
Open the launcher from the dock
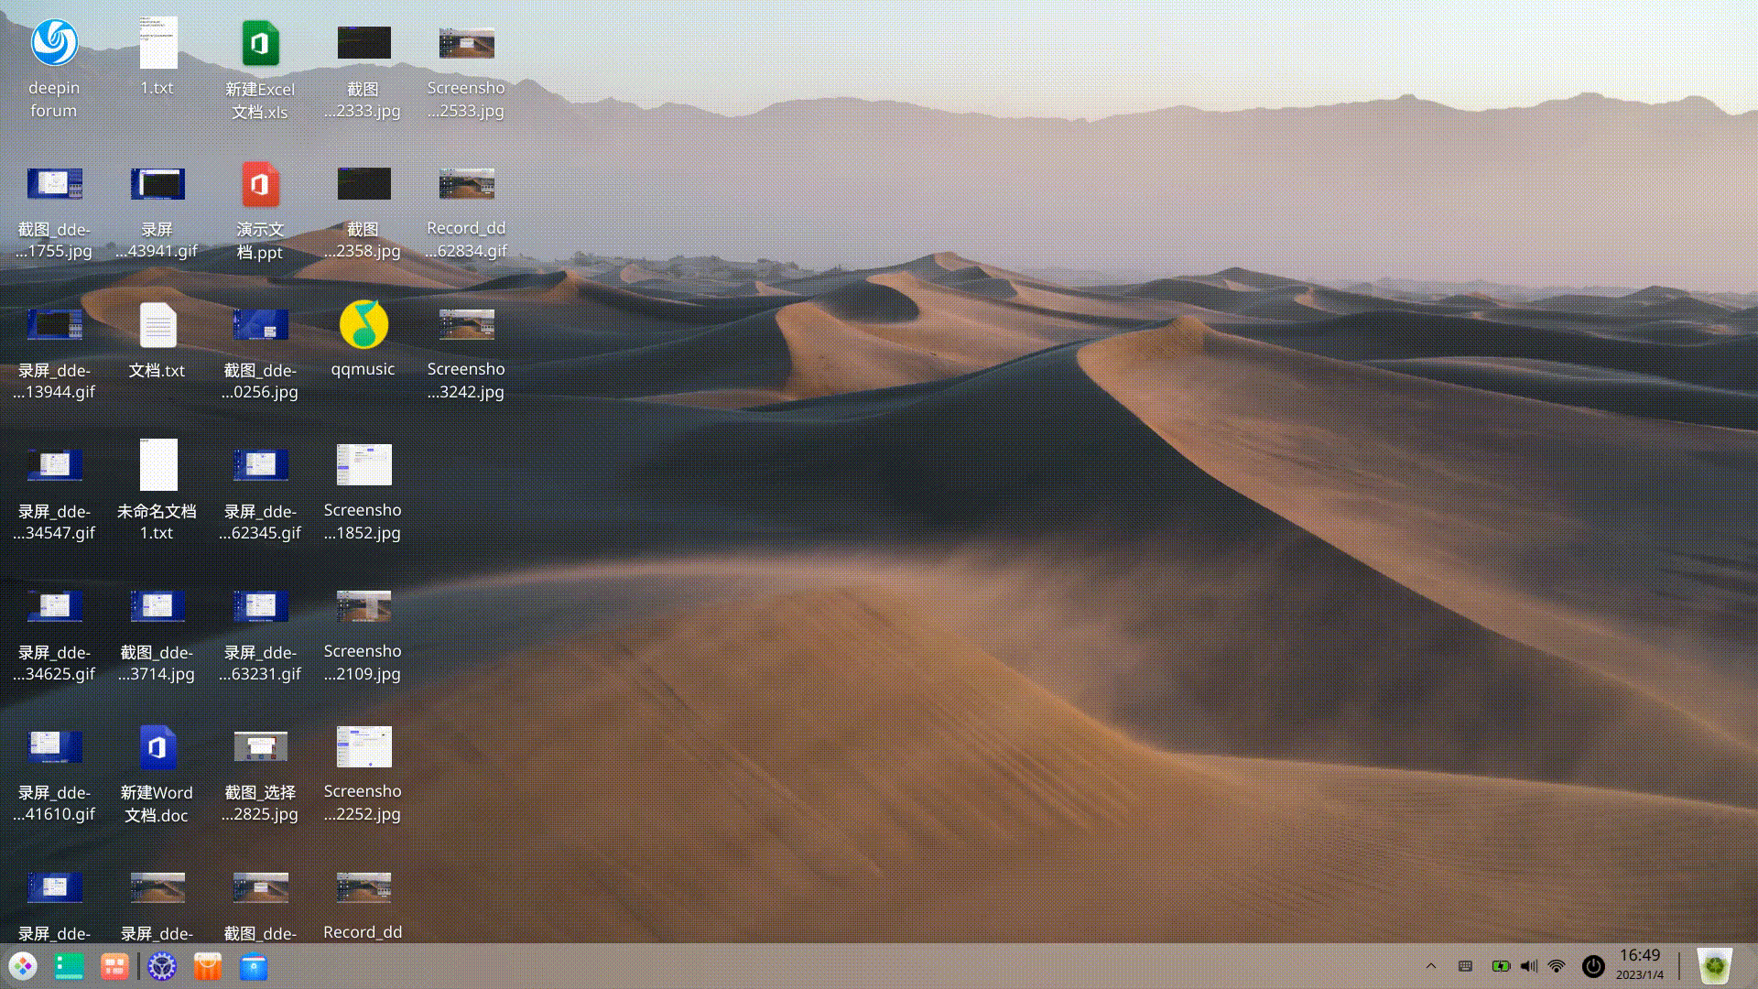point(23,966)
